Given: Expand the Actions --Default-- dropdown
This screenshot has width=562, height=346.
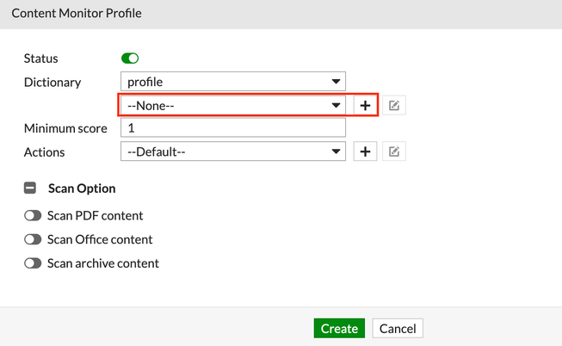Looking at the screenshot, I should [232, 151].
